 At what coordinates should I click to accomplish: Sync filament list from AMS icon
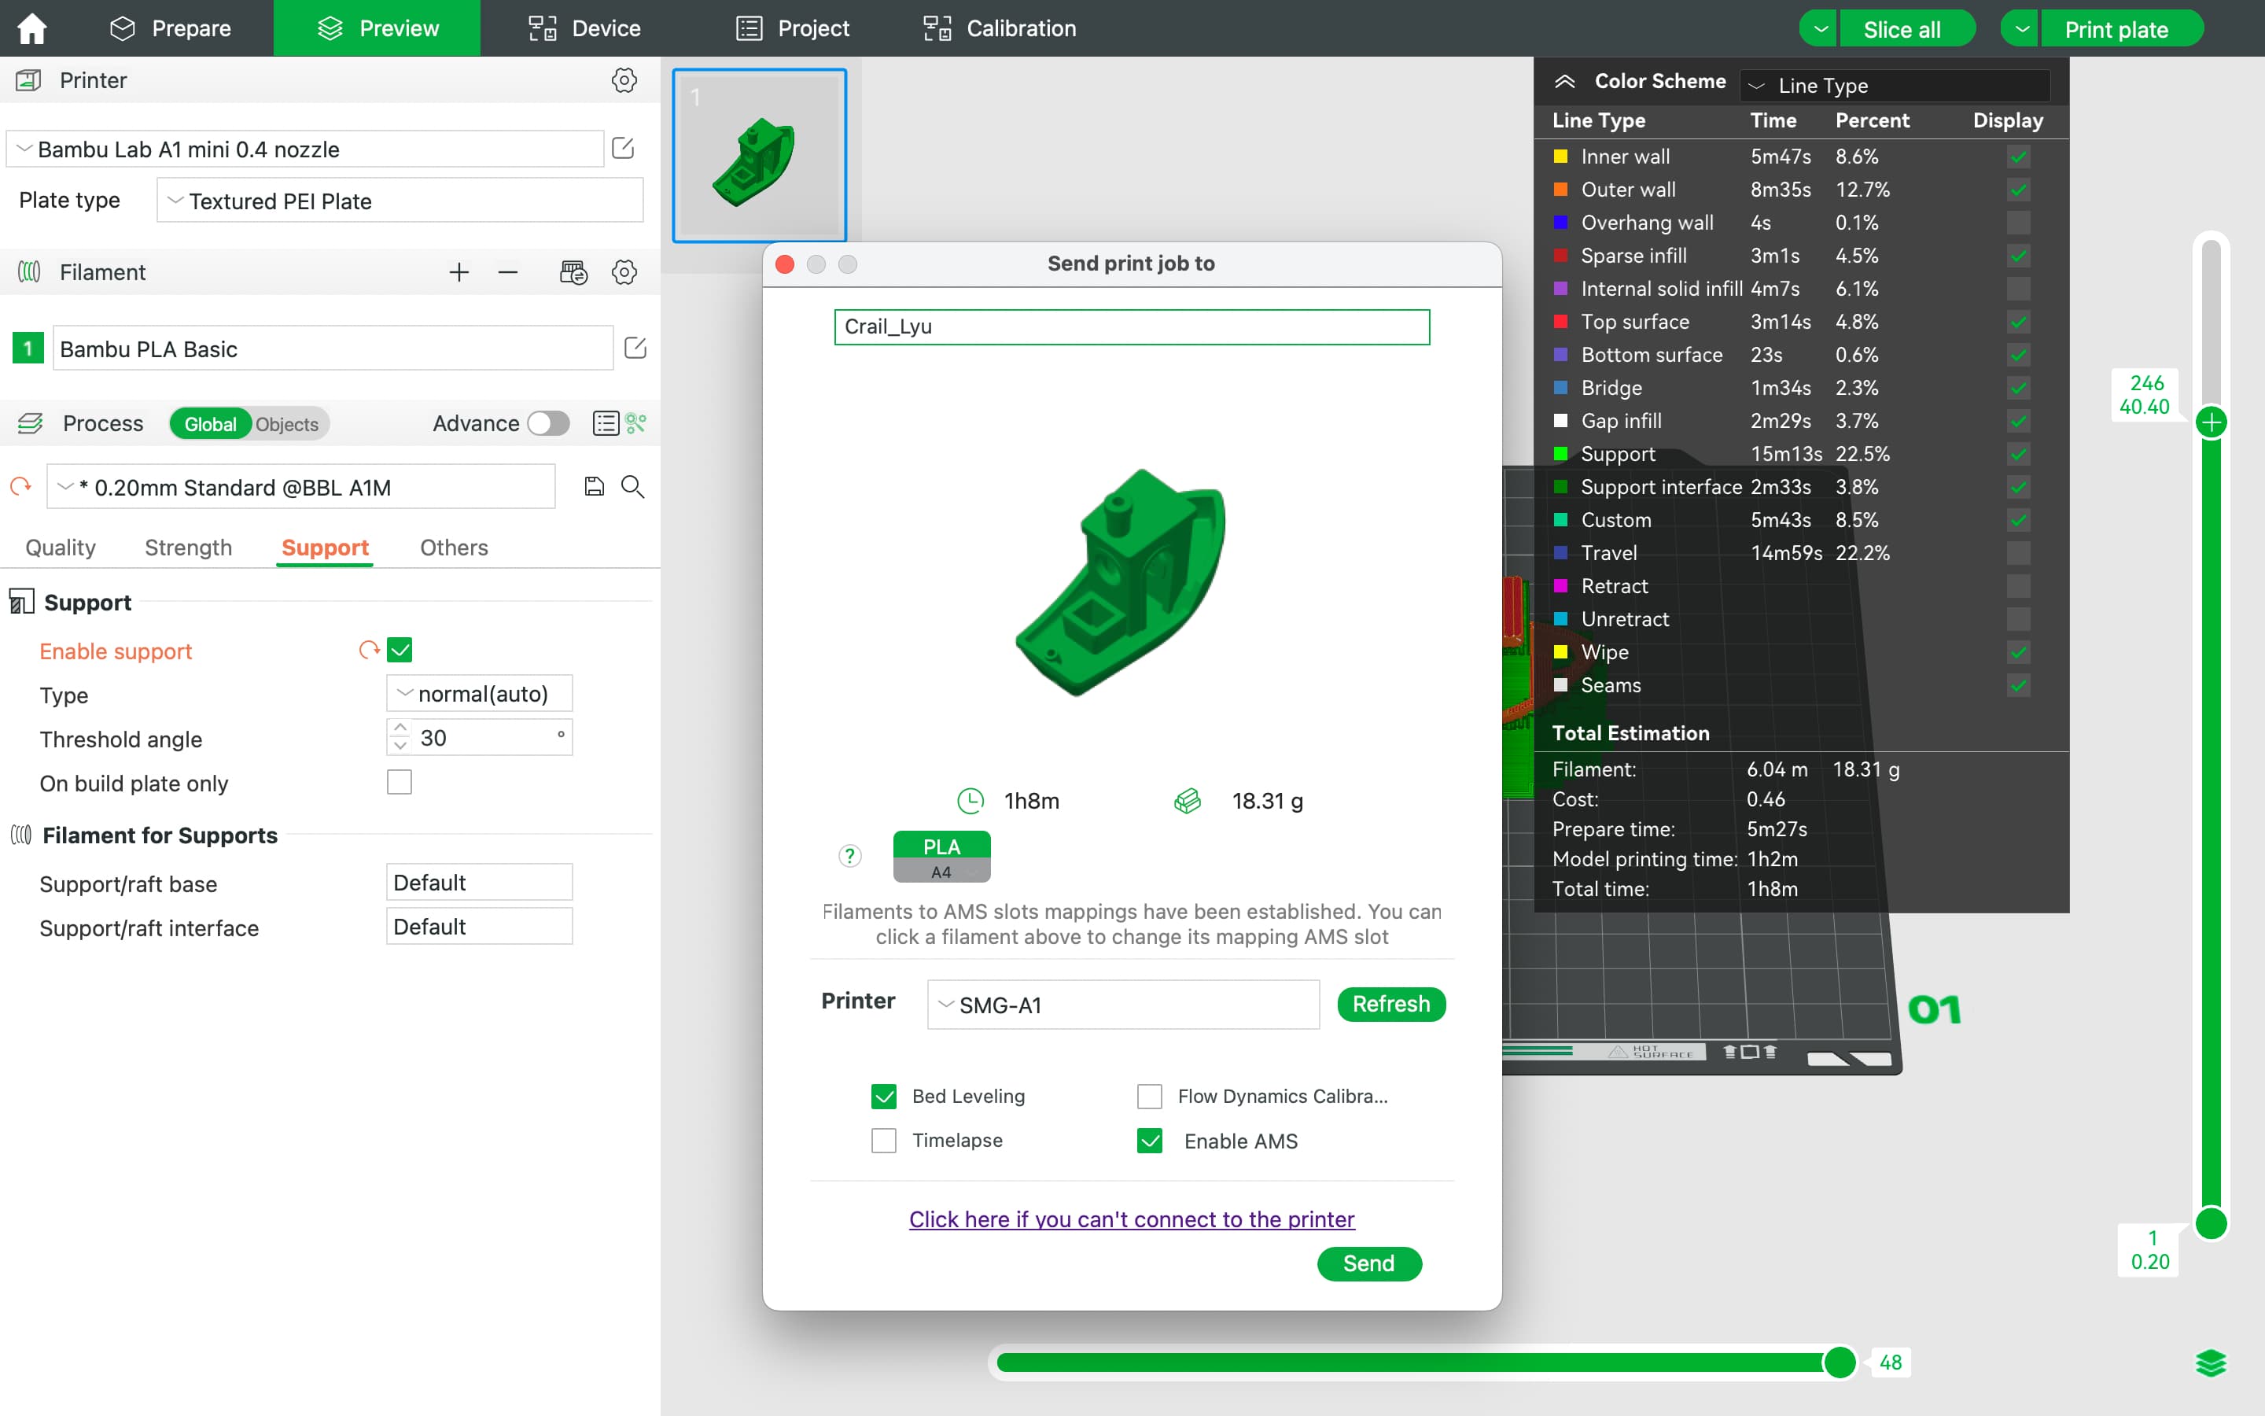pyautogui.click(x=573, y=272)
